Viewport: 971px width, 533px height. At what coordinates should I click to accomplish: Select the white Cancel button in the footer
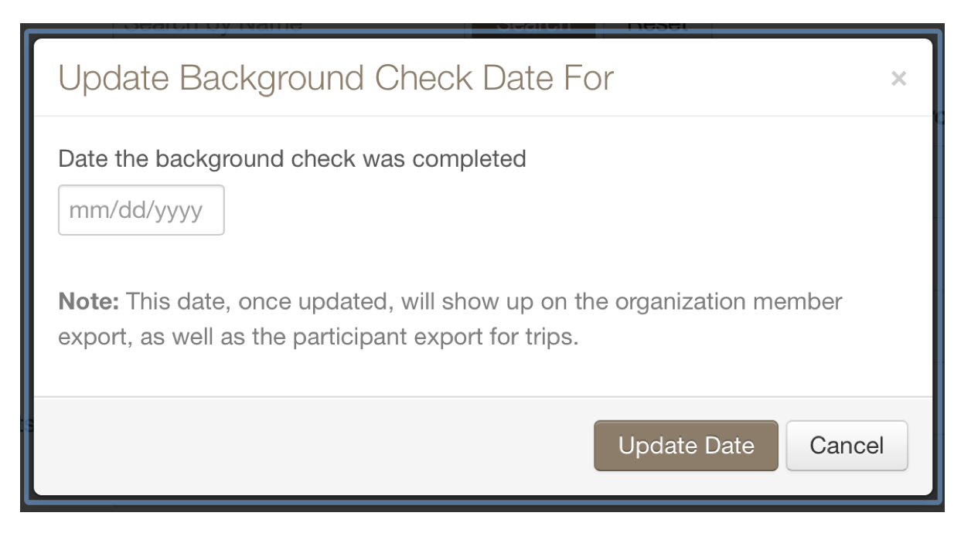(x=847, y=446)
